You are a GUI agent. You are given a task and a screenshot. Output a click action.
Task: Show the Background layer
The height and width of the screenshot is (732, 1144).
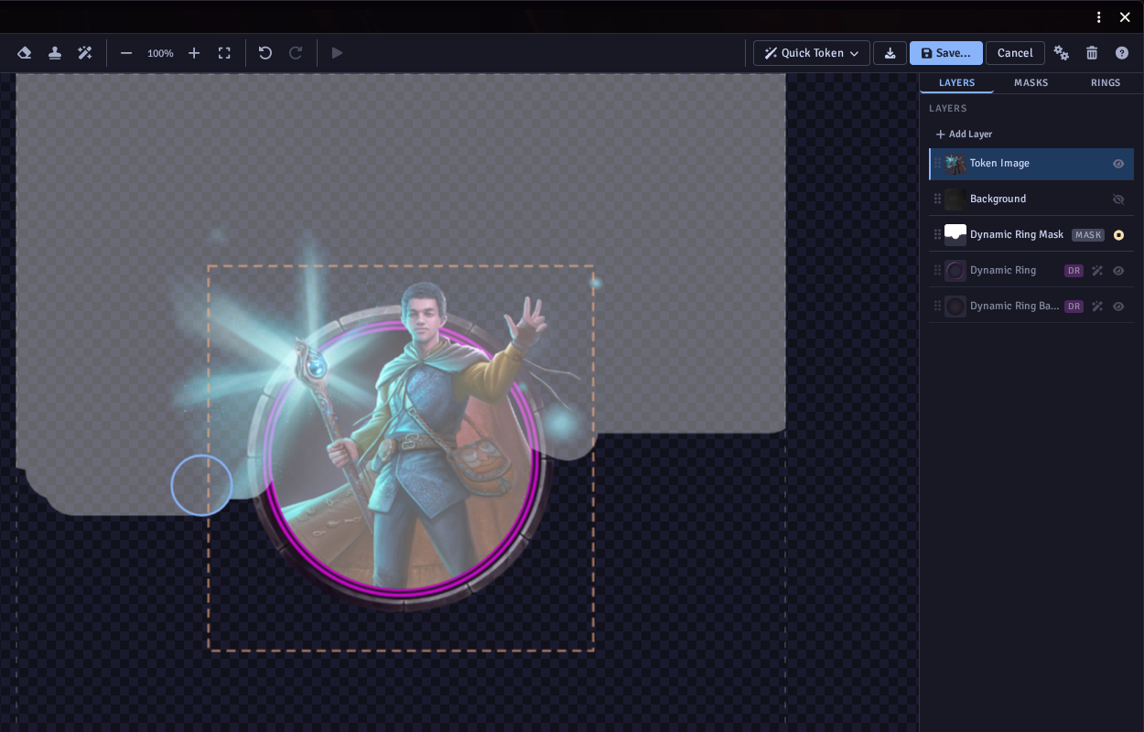pos(1118,199)
